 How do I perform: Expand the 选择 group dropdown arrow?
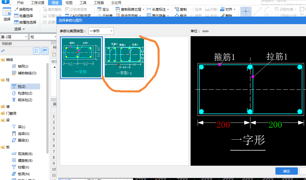pos(24,29)
